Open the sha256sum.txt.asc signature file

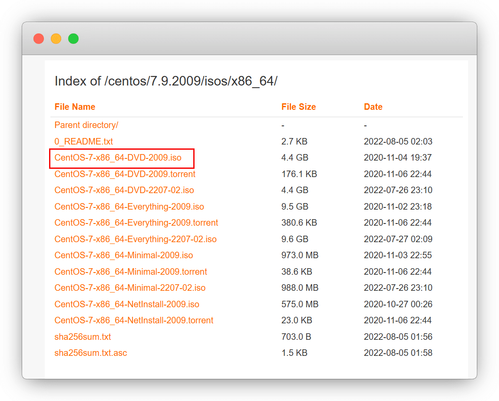(90, 353)
